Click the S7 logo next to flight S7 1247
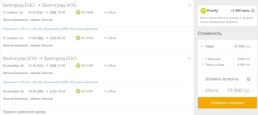Viewport: 258px width, 115px height. [78, 91]
